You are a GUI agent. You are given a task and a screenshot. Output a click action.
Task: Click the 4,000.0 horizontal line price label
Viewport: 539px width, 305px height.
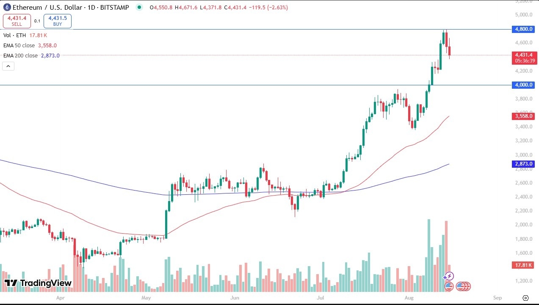524,85
